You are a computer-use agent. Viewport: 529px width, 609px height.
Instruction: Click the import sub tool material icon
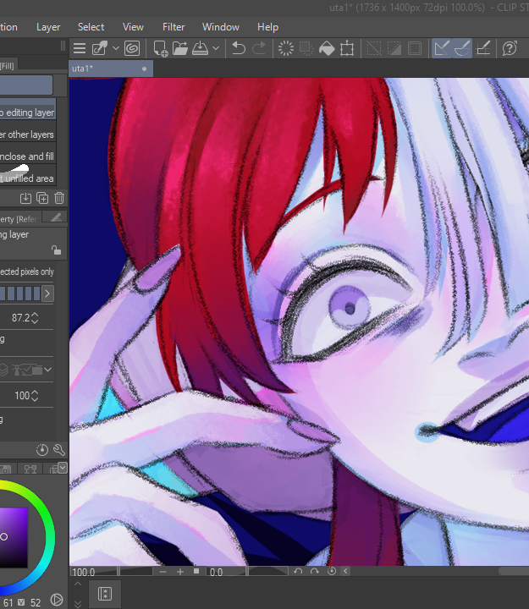pos(25,198)
